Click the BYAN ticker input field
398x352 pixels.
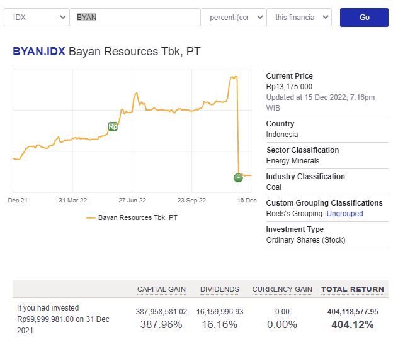pyautogui.click(x=134, y=18)
